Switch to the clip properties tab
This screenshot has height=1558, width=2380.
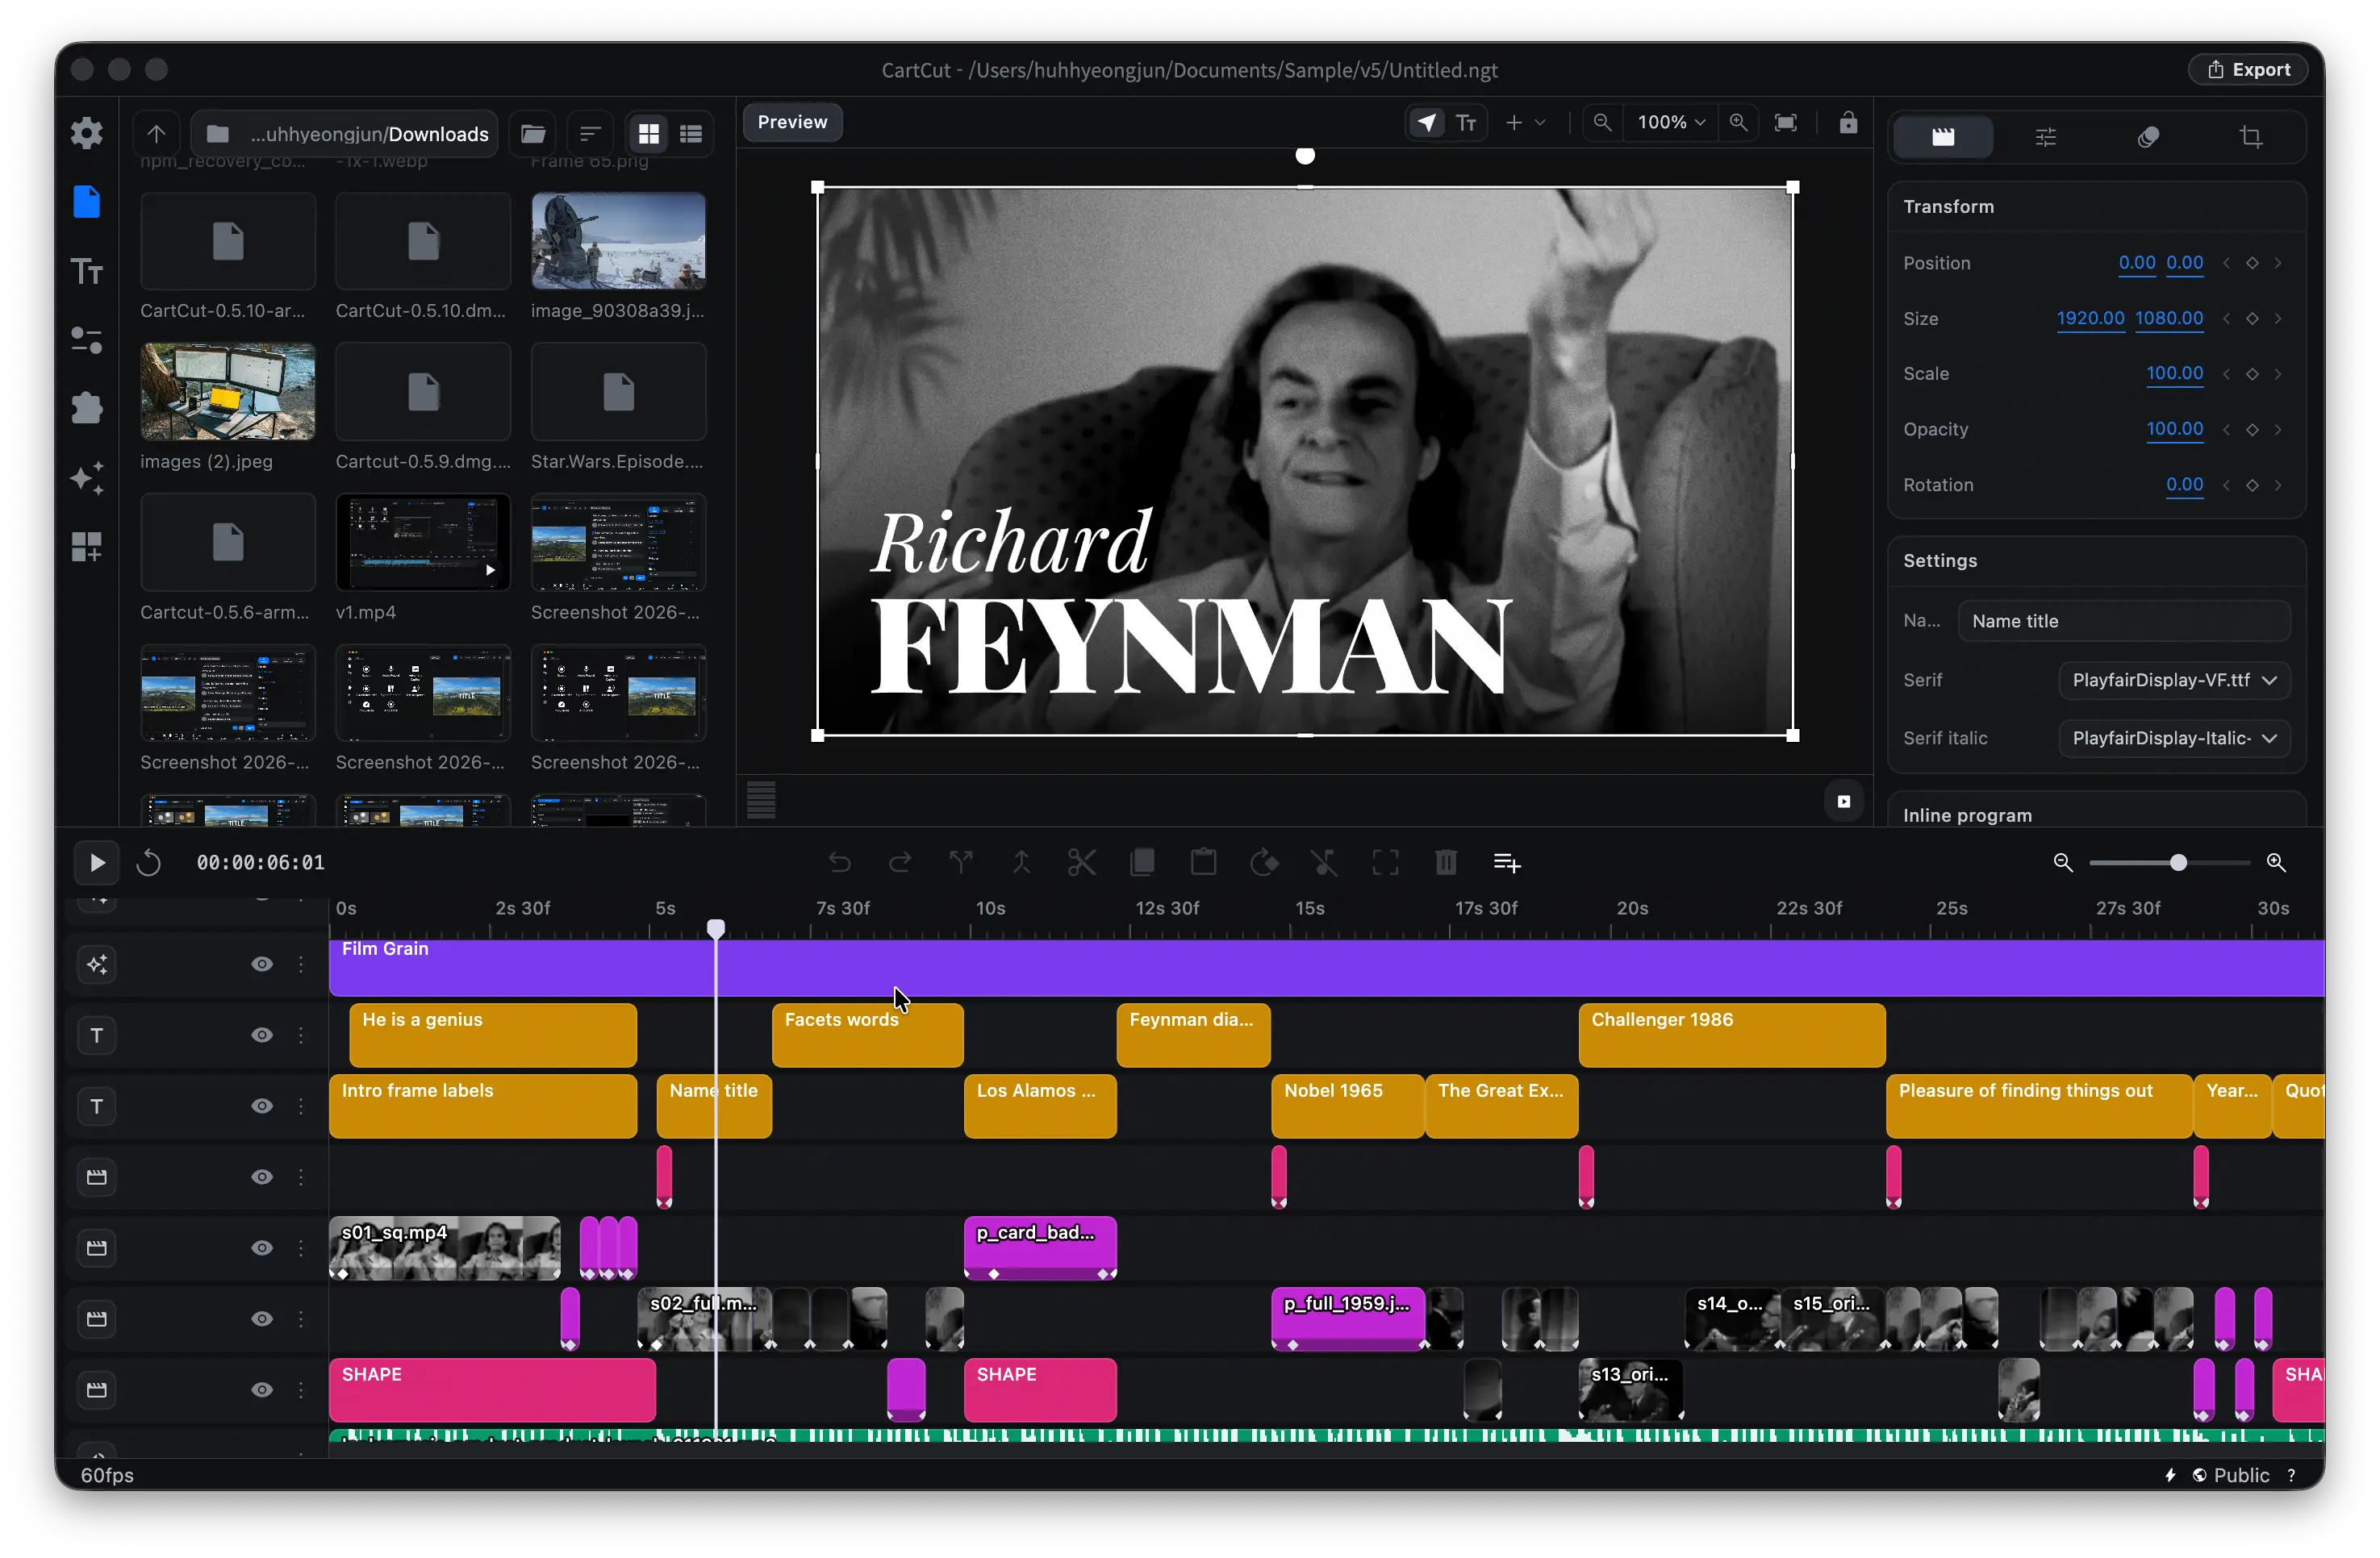coord(1943,137)
